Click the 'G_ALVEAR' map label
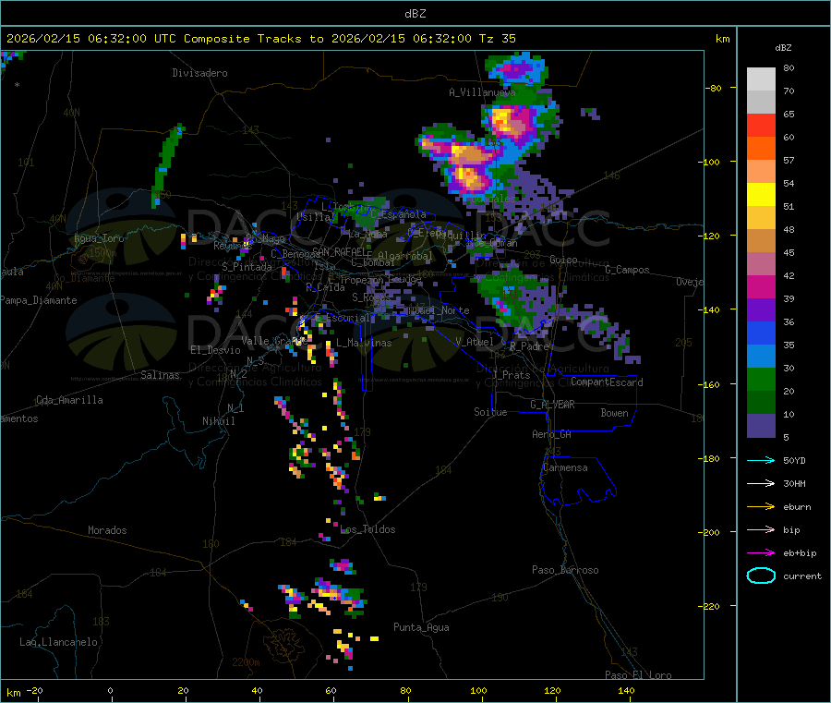The image size is (831, 703). coord(552,405)
